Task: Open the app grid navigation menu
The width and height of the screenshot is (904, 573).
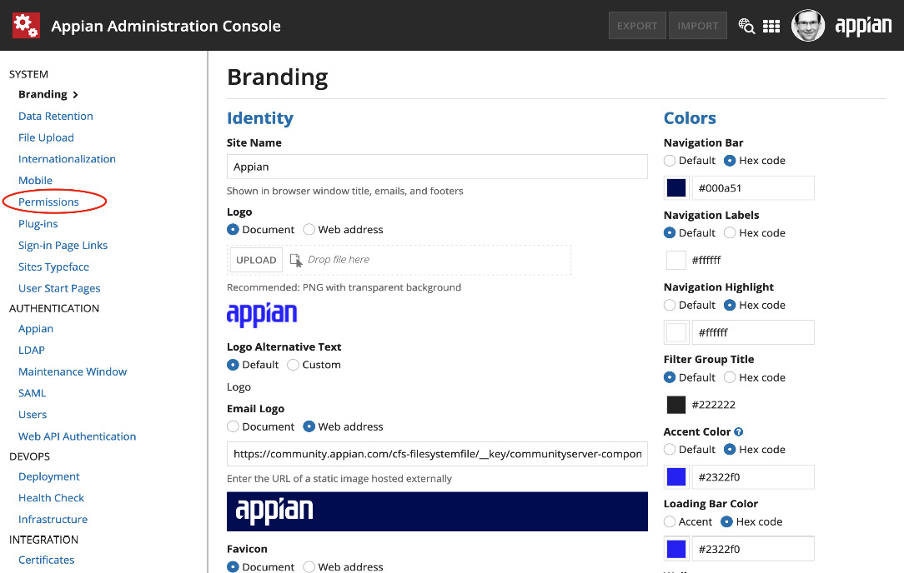Action: pos(771,26)
